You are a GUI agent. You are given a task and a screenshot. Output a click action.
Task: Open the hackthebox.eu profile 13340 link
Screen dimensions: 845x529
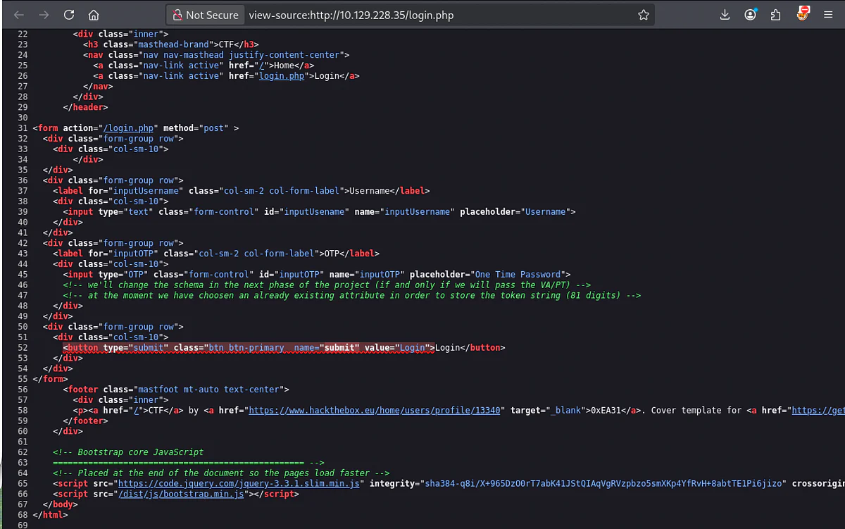(374, 410)
